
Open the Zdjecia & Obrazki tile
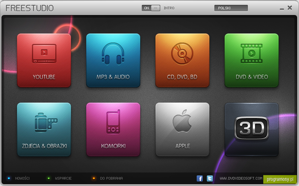44,129
